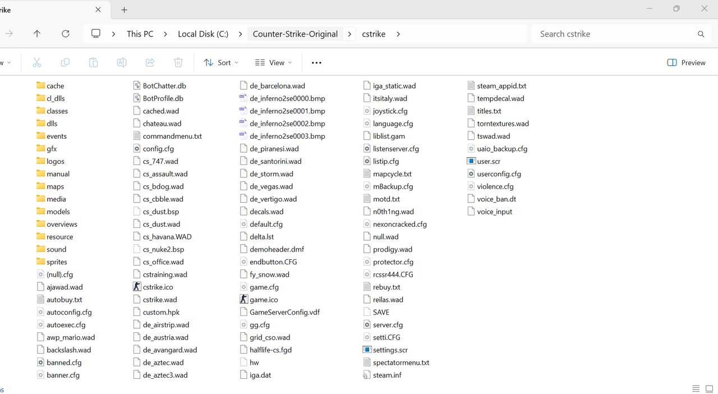This screenshot has height=394, width=718.
Task: Open the See more ellipsis menu
Action: coord(316,63)
